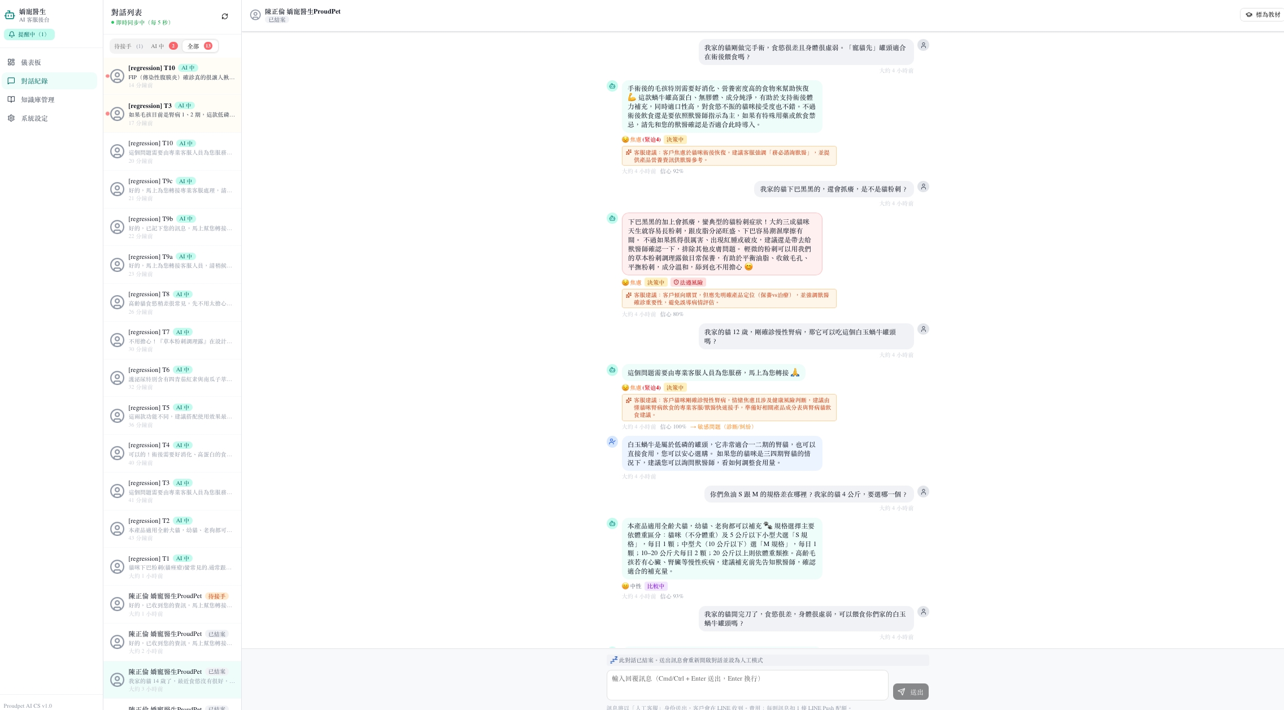Click 信心 92% confidence label
1284x710 pixels.
click(x=672, y=171)
